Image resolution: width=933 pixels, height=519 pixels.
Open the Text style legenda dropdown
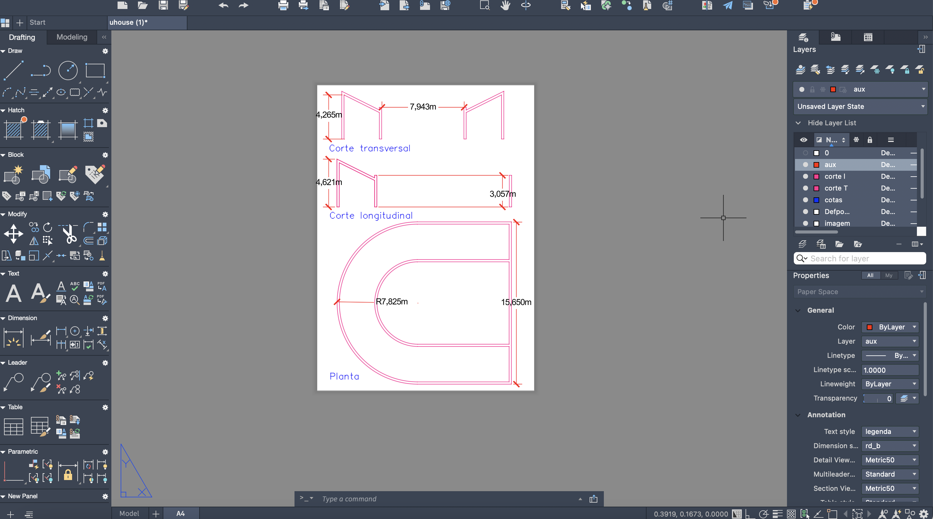tap(890, 431)
